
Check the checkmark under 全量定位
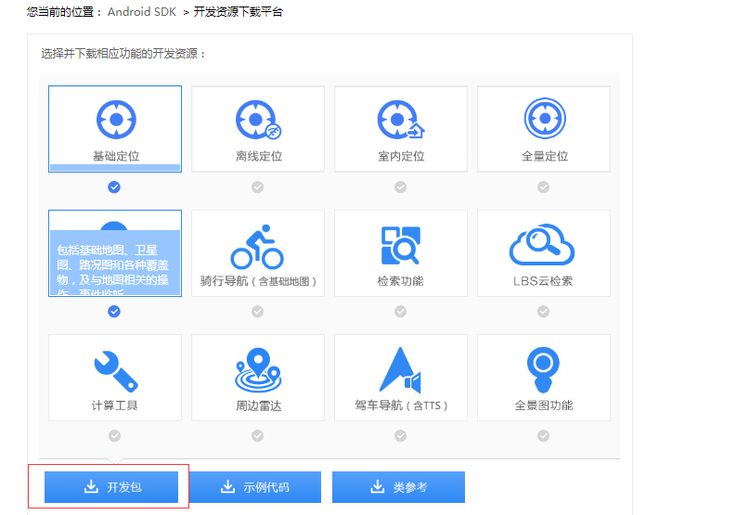pyautogui.click(x=543, y=187)
